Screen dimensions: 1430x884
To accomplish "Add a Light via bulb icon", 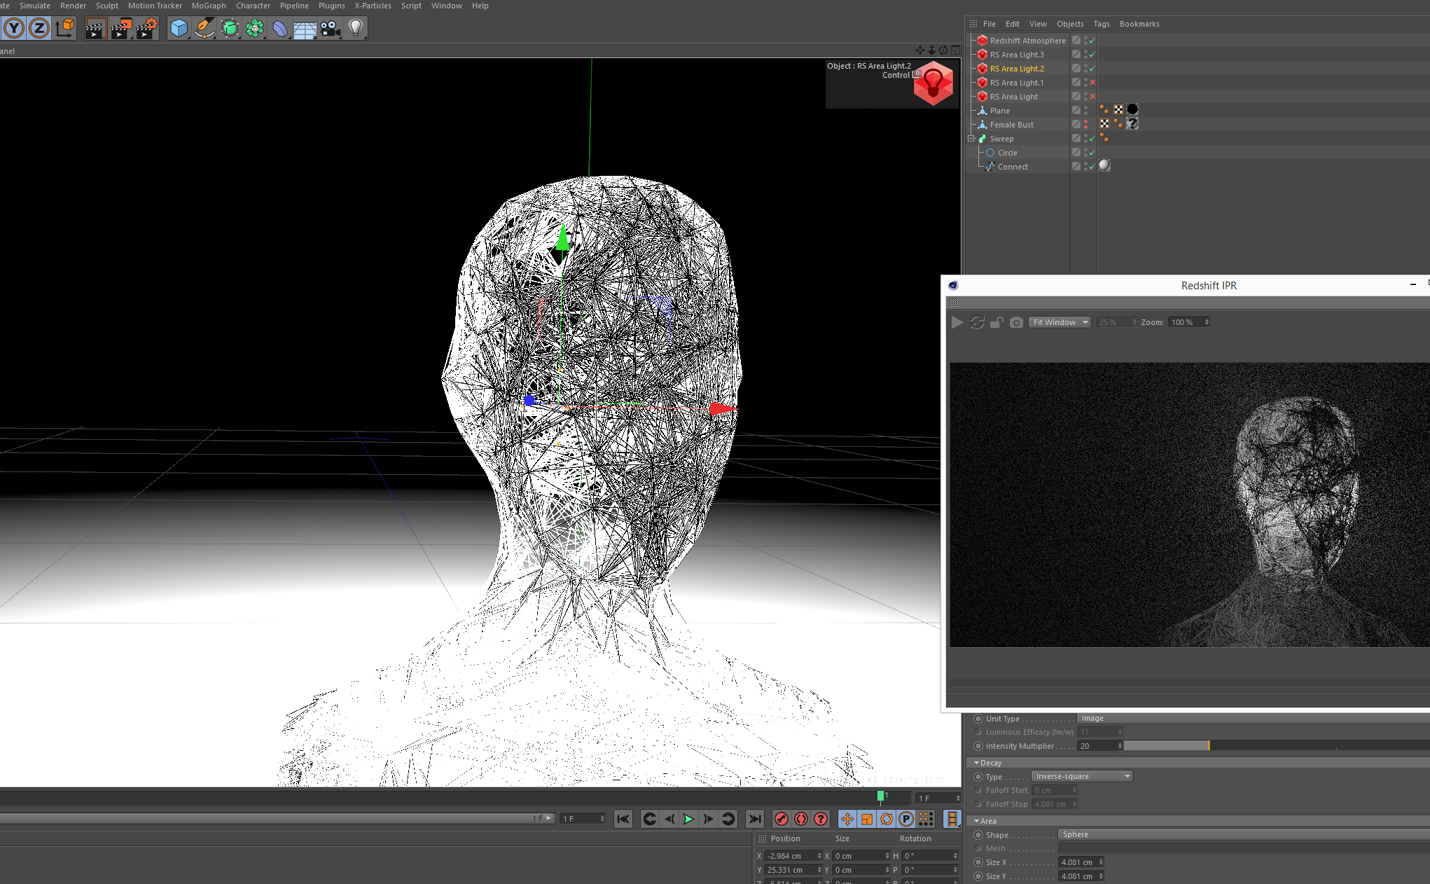I will 356,28.
